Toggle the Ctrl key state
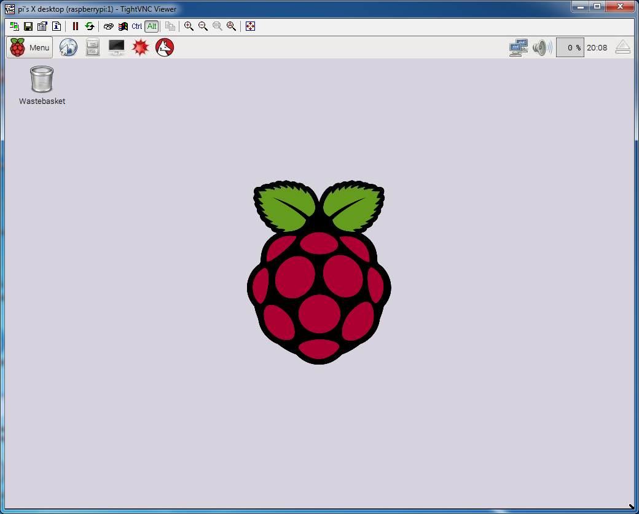639x514 pixels. click(x=137, y=26)
